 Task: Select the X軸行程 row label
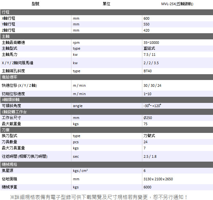(8, 18)
